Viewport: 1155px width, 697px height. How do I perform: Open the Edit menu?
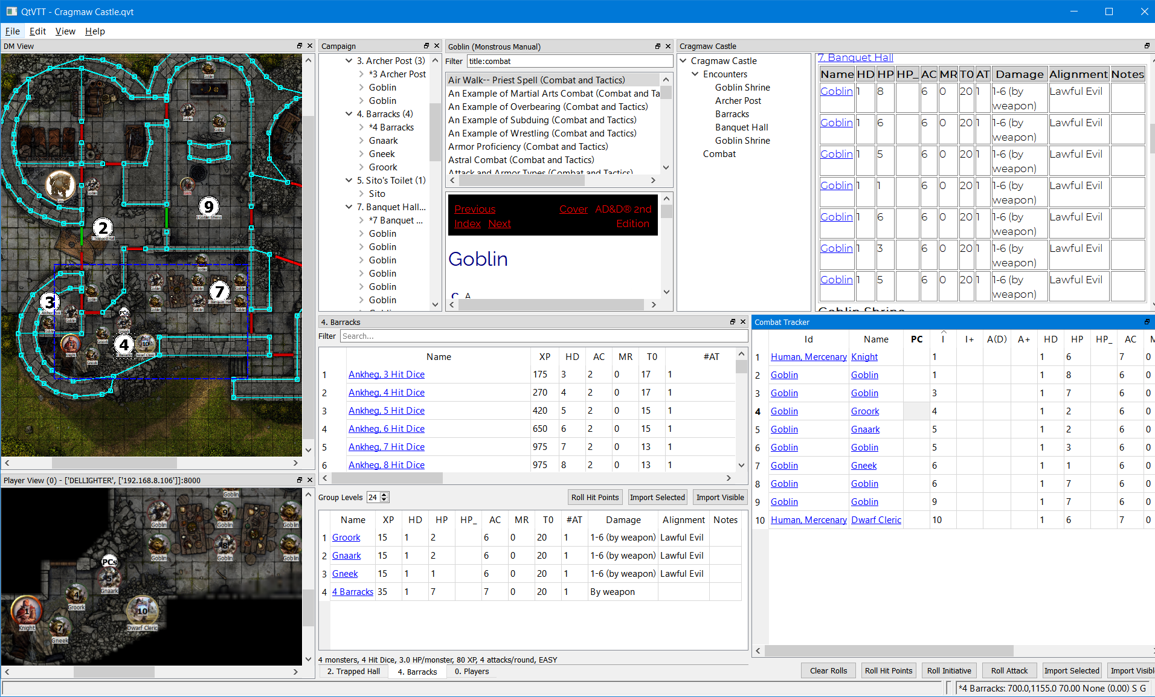(37, 31)
